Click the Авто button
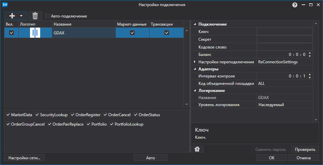 point(151,158)
